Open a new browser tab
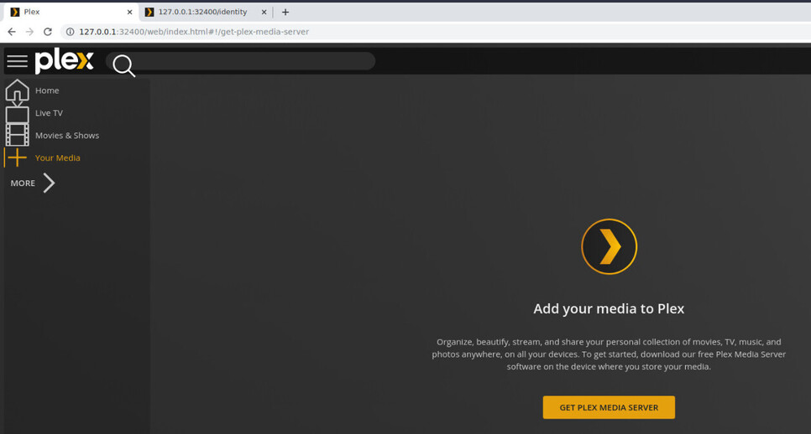Screen dimensions: 811x434 click(x=285, y=12)
